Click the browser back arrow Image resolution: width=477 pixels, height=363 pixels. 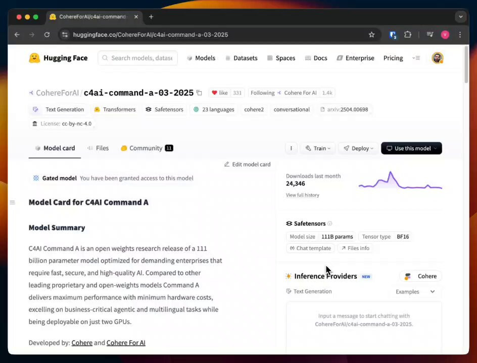pos(17,35)
